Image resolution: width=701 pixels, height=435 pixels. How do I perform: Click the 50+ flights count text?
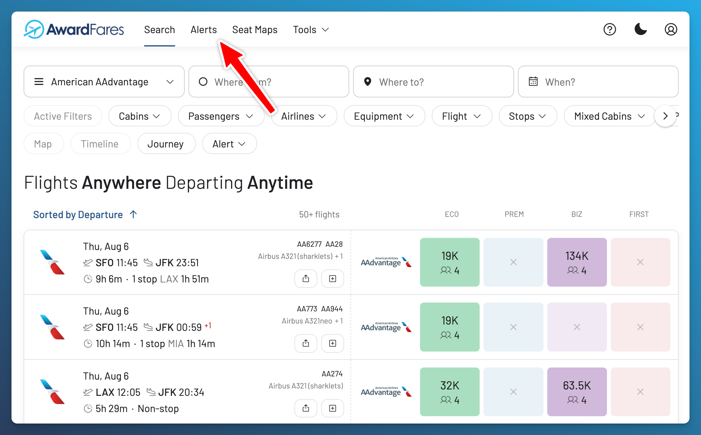(x=319, y=214)
